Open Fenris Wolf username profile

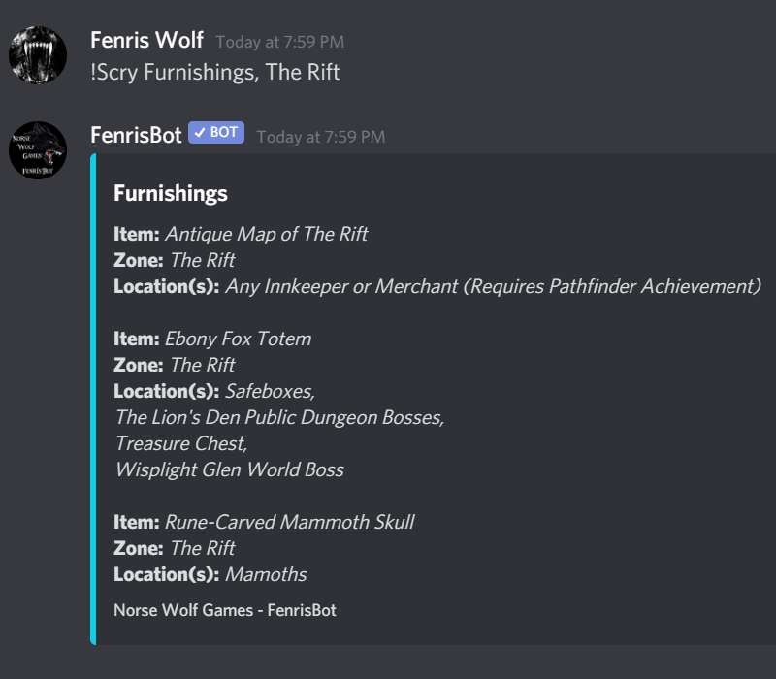(x=146, y=40)
